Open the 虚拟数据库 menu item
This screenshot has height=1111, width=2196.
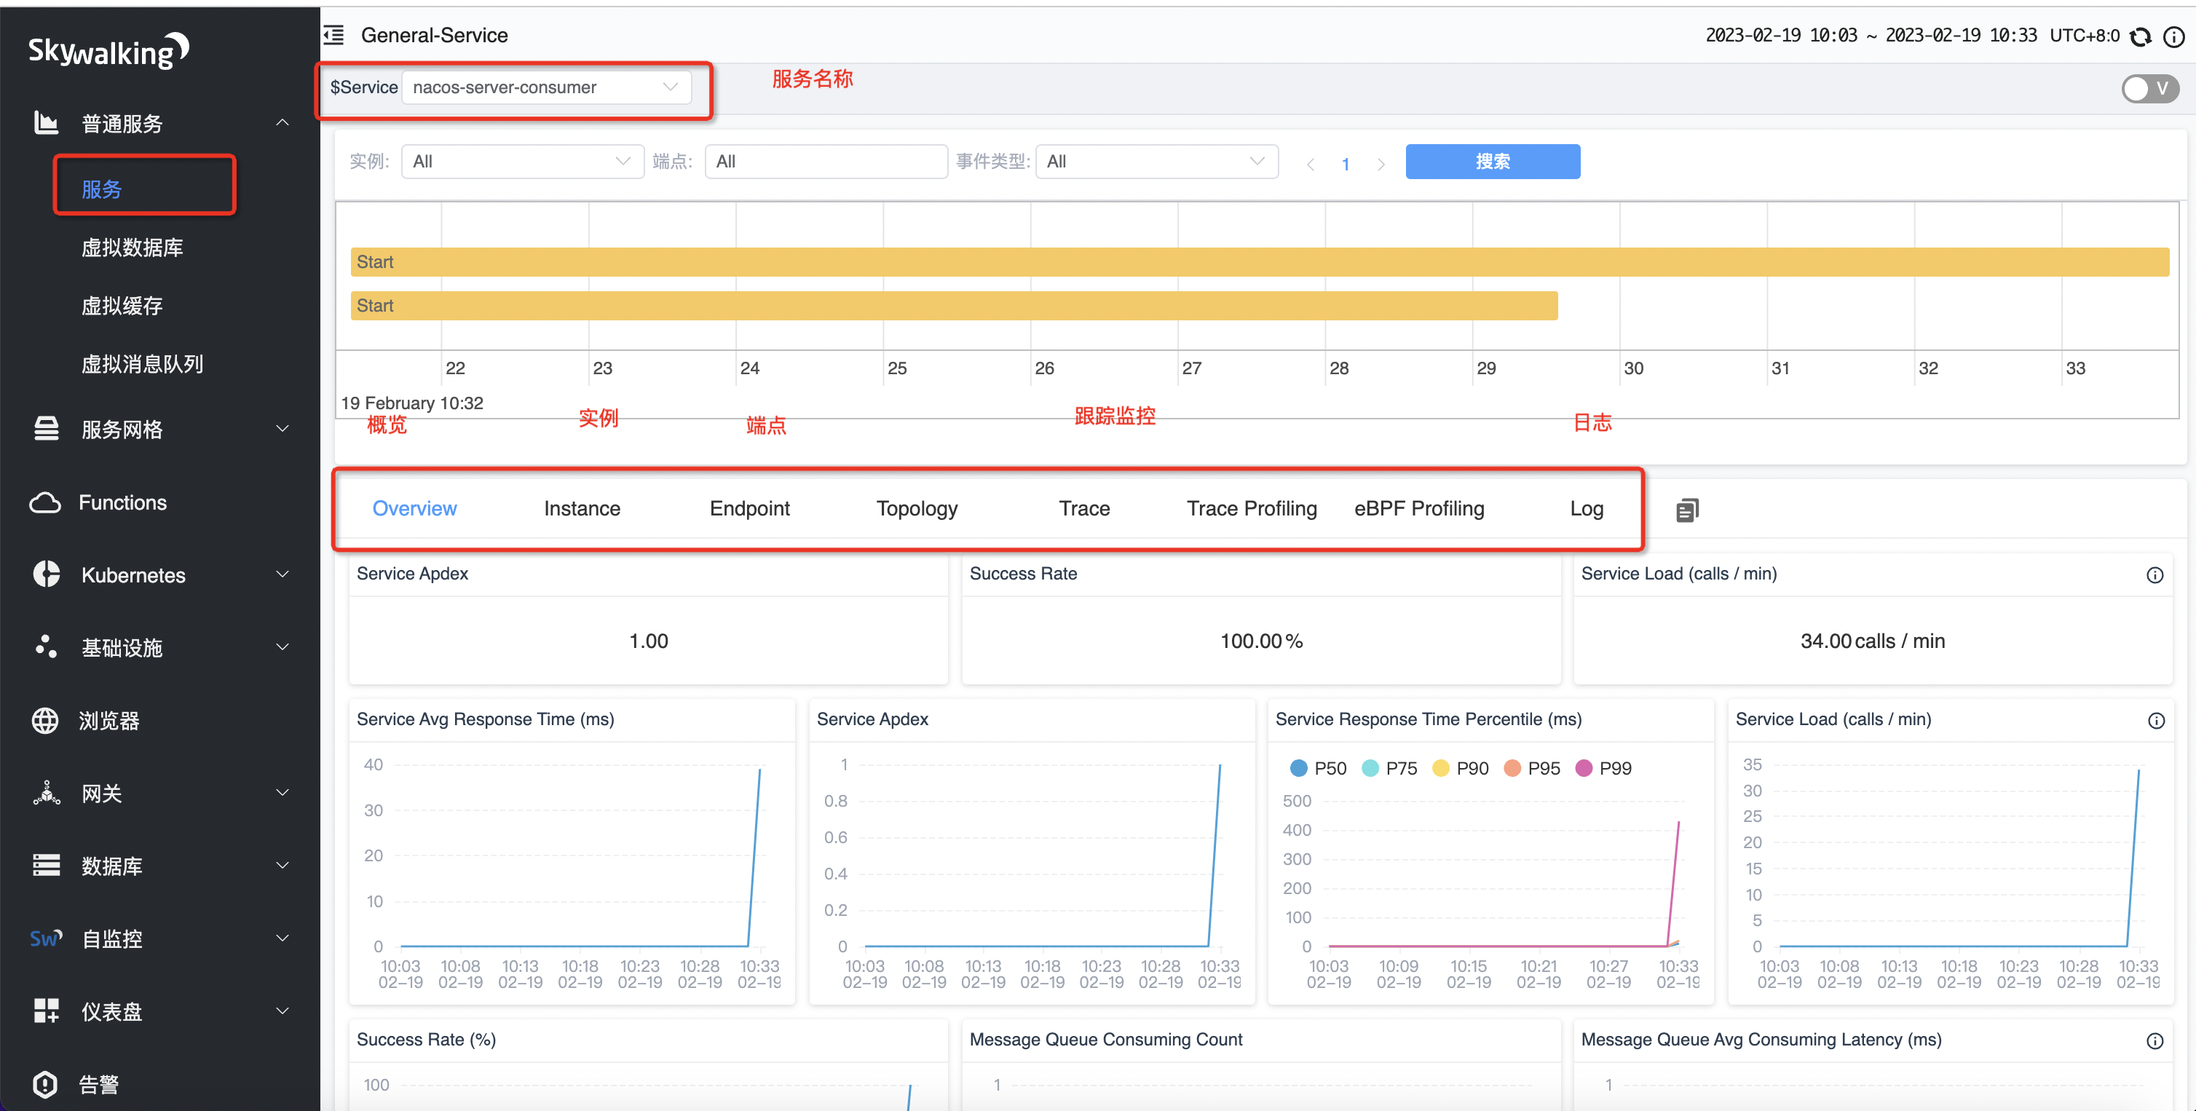[132, 248]
